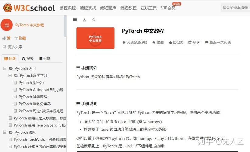Click document icon beside PyTorch 神经网络
The width and height of the screenshot is (250, 152).
click(x=15, y=97)
